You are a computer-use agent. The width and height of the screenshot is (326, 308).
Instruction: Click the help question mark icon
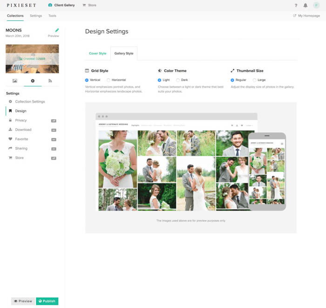(x=296, y=6)
